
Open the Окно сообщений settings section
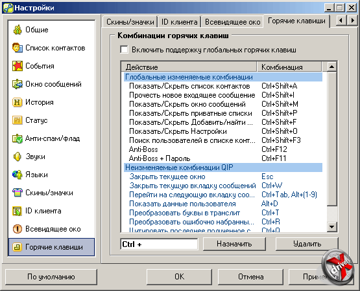pyautogui.click(x=52, y=84)
